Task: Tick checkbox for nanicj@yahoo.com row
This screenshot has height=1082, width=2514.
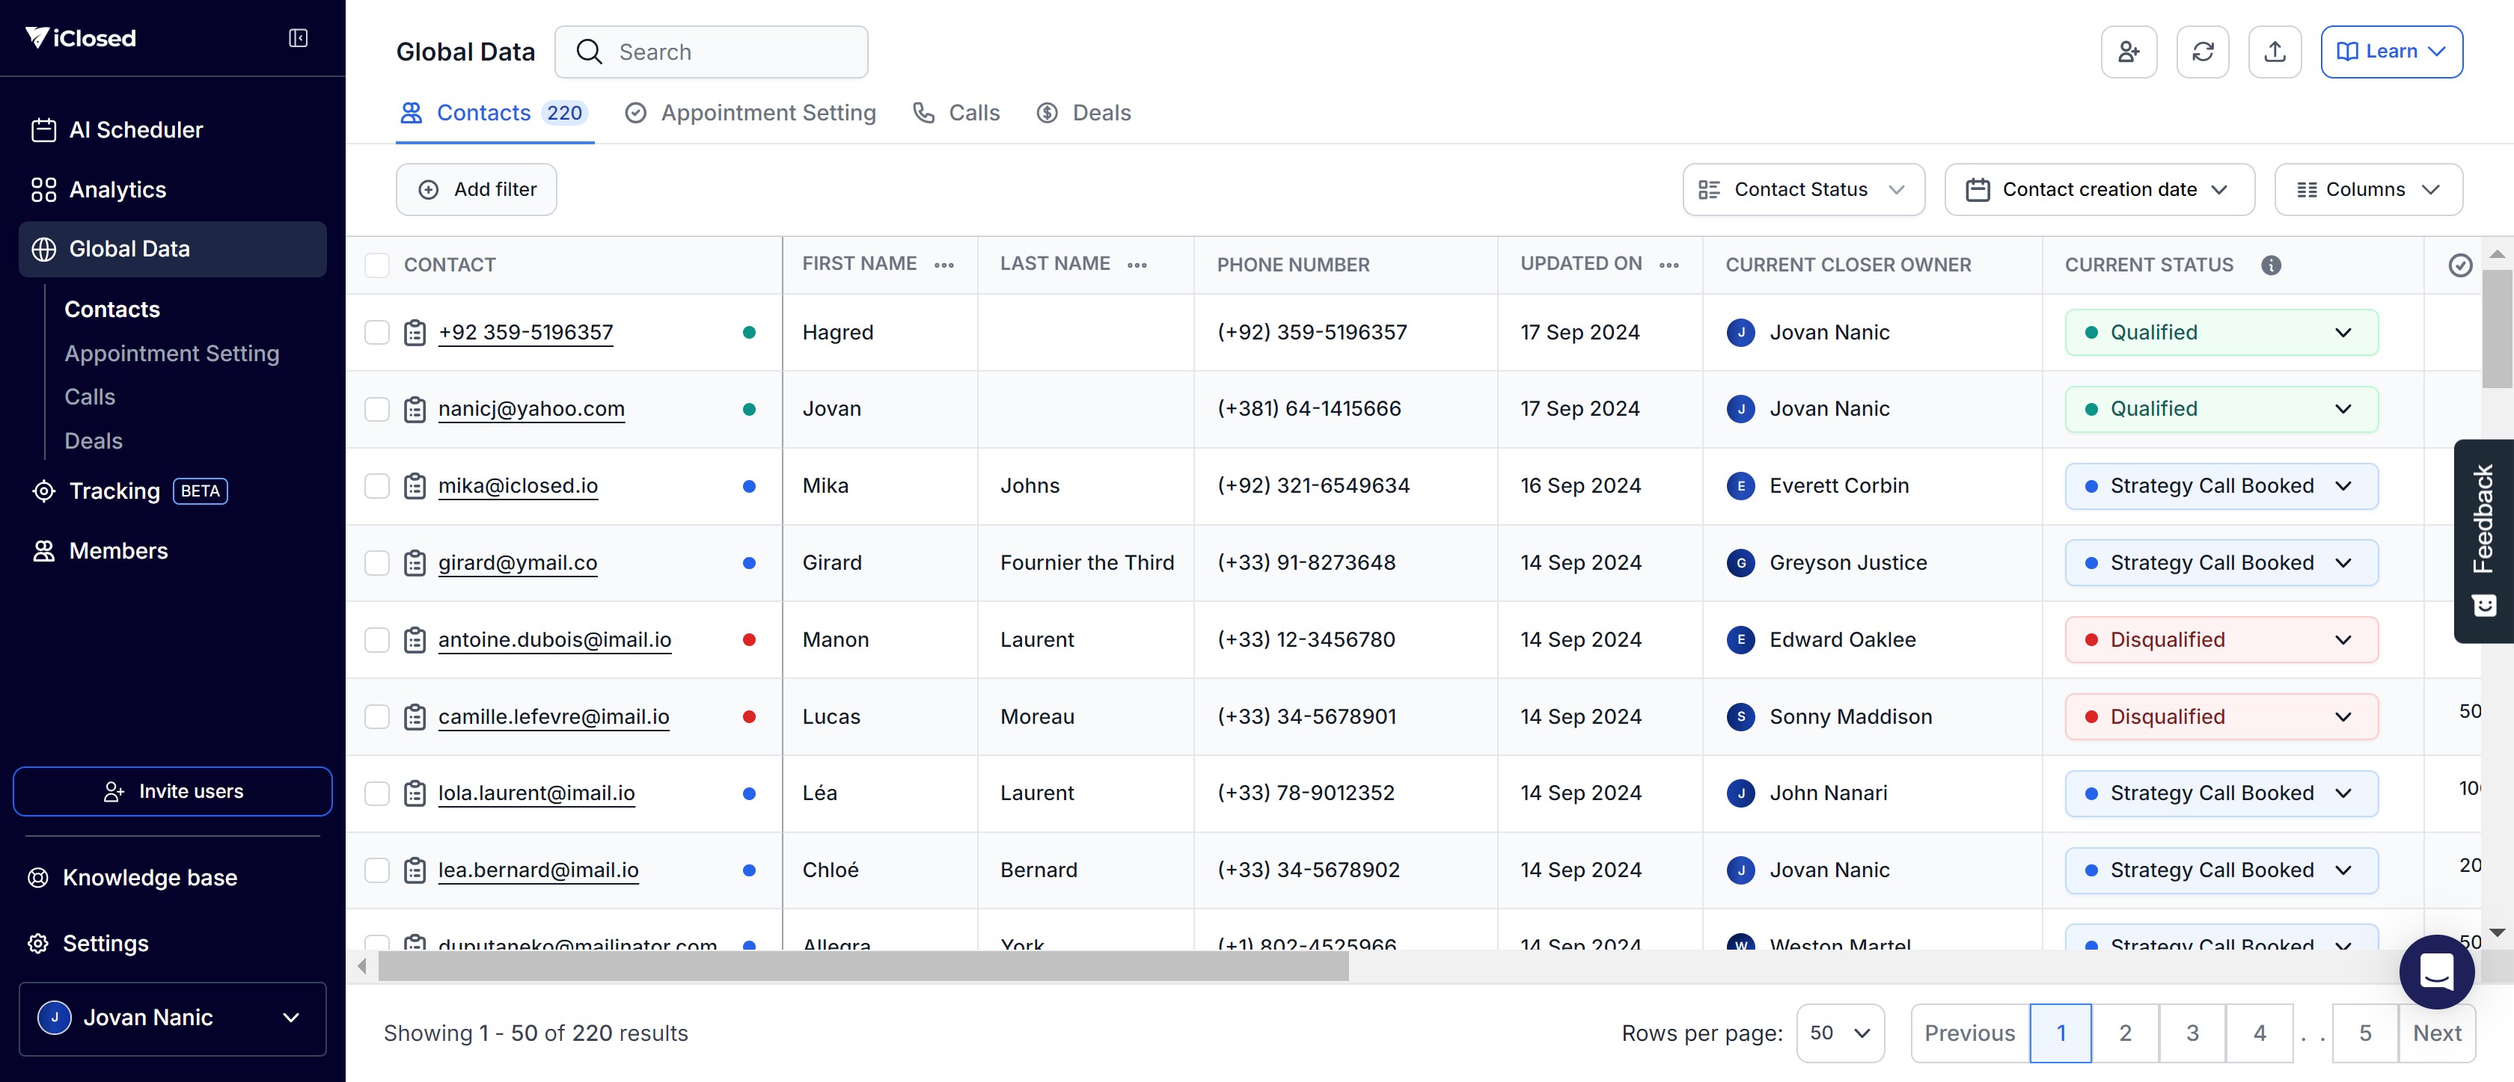Action: pyautogui.click(x=376, y=409)
